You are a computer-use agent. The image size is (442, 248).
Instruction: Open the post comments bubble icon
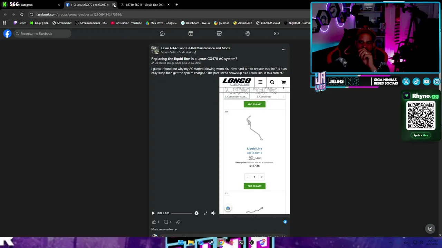(166, 222)
